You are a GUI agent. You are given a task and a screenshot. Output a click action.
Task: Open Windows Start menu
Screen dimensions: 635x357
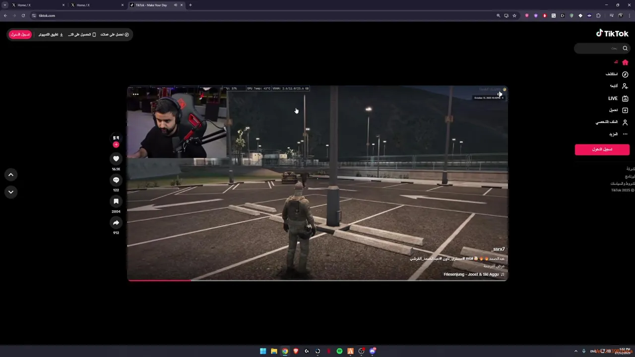click(263, 351)
